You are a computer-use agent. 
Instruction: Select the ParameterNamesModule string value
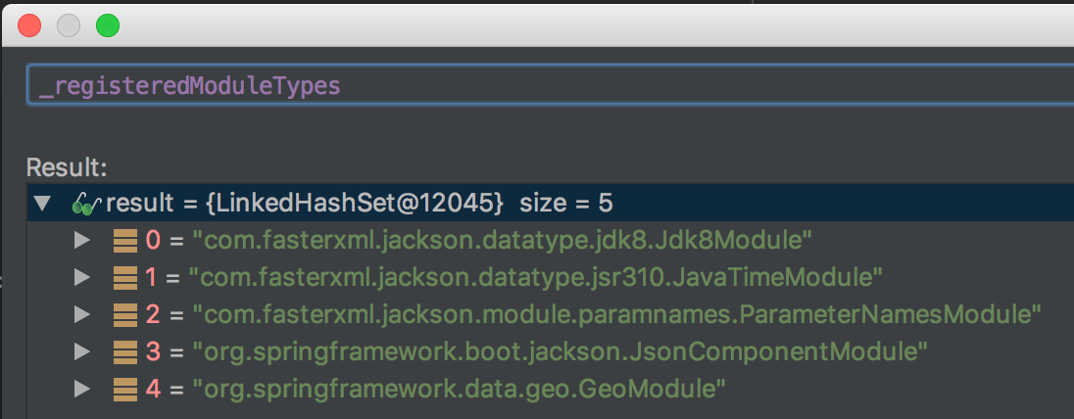click(x=616, y=314)
